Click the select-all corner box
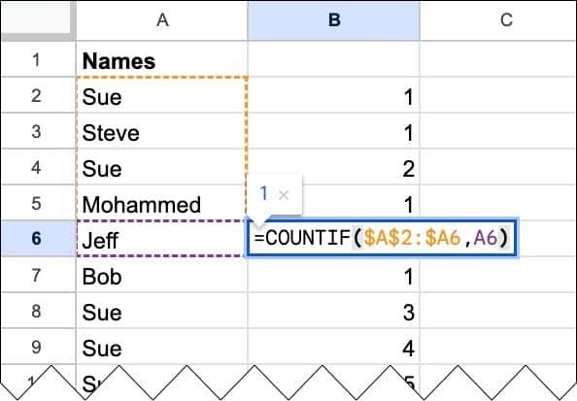577x401 pixels. click(38, 20)
